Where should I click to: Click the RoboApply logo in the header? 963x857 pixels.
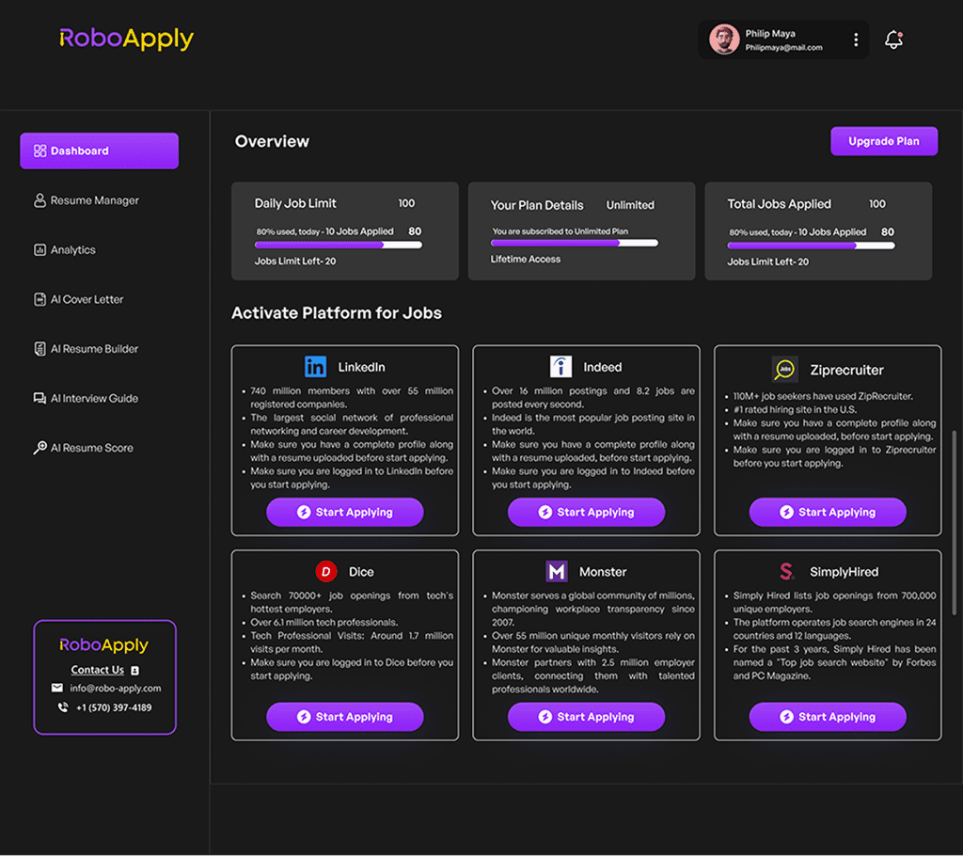[127, 39]
